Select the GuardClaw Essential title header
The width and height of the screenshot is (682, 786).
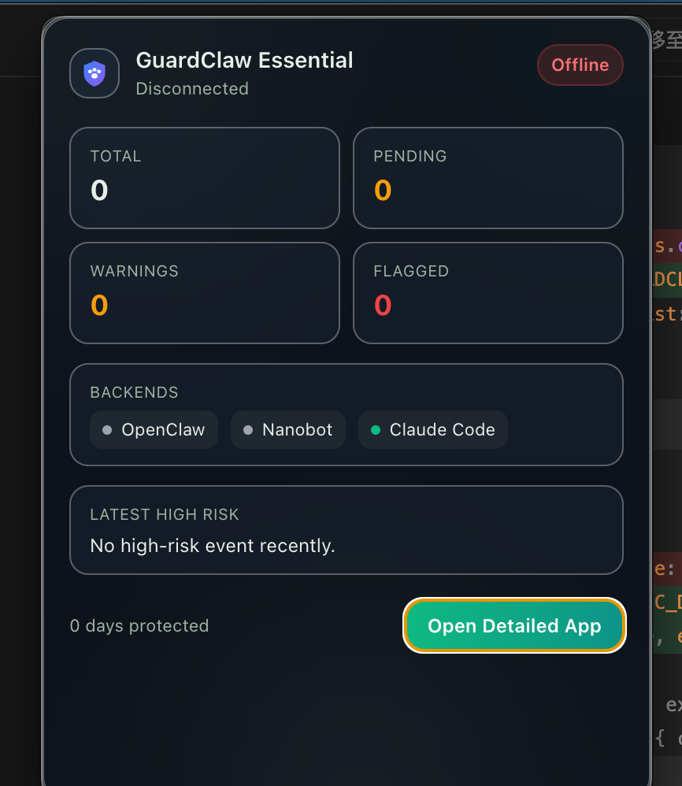[x=244, y=60]
